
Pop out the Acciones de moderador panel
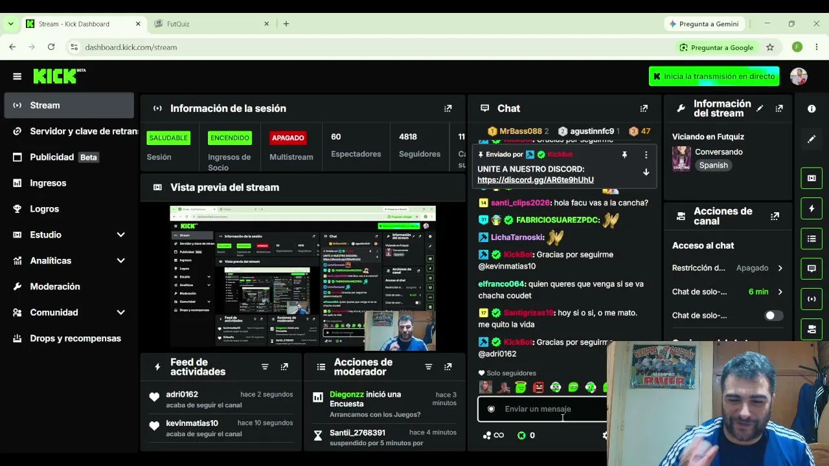pyautogui.click(x=448, y=367)
